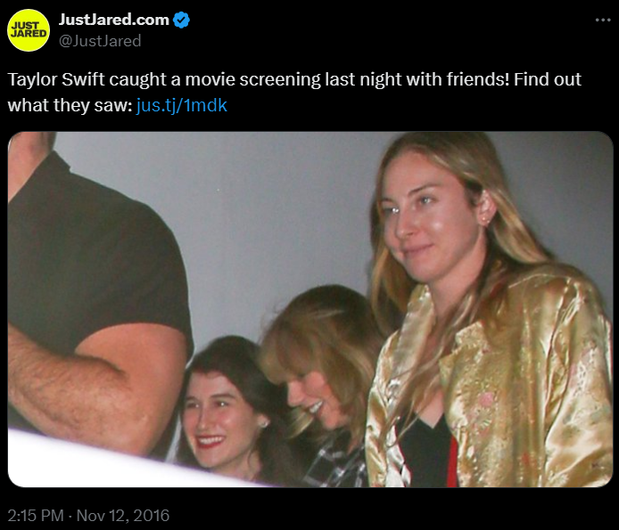Image resolution: width=619 pixels, height=530 pixels.
Task: Open the @JustJared handle link
Action: 100,40
